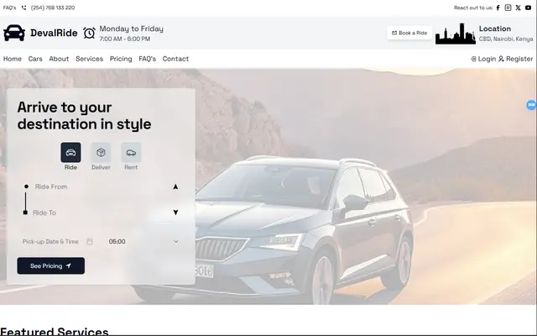Click the phone icon beside the number
The image size is (537, 336).
23,8
